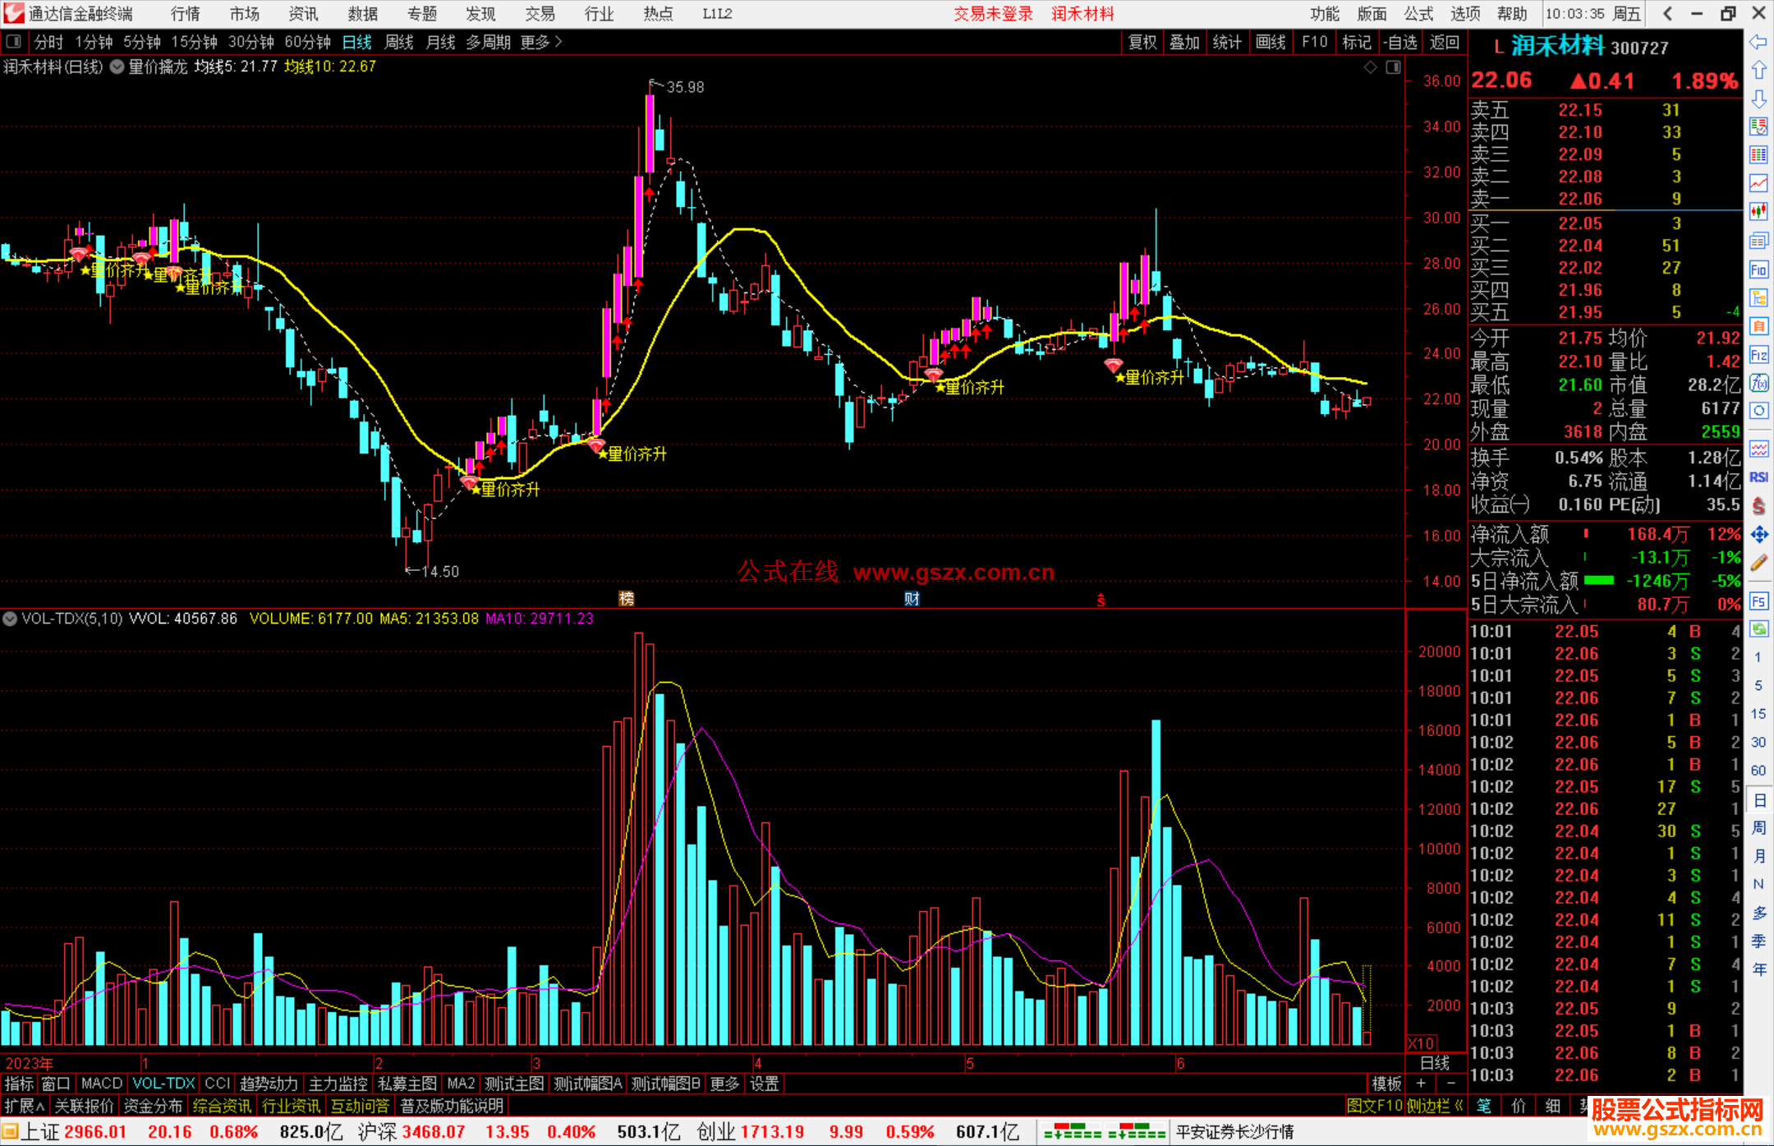
Task: Switch to the MACD indicator tab
Action: [x=101, y=1084]
